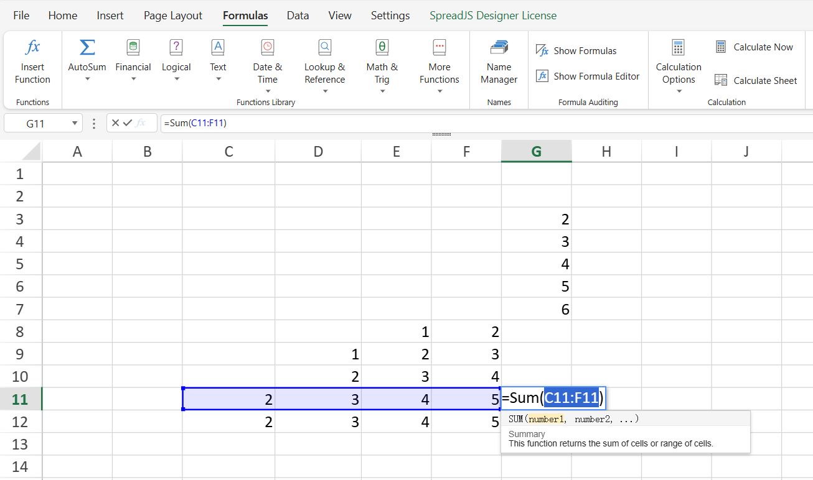Click the Insert Function fx icon
This screenshot has width=813, height=480.
tap(32, 47)
